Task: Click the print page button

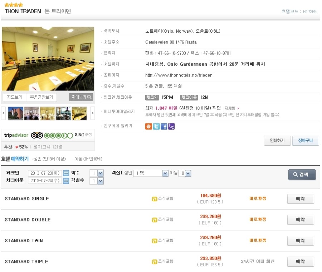Action: coord(277,141)
